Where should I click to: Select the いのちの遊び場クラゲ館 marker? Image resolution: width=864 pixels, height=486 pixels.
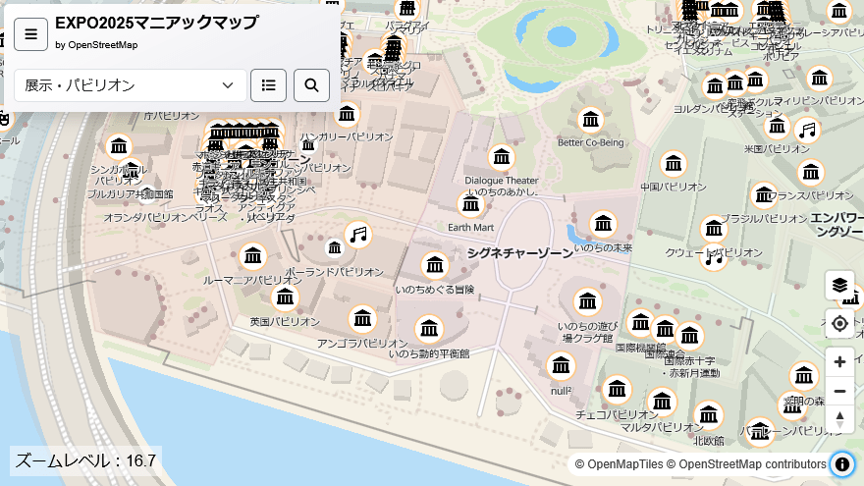[x=587, y=301]
